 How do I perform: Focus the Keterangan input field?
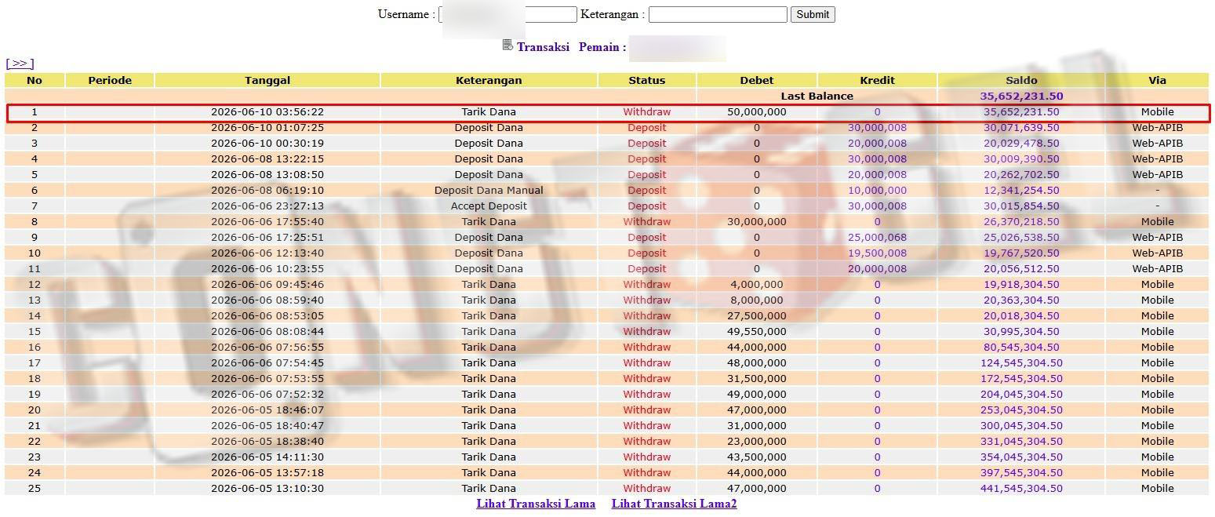(718, 14)
